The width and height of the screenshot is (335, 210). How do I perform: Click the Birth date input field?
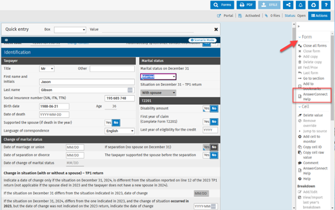click(54, 106)
